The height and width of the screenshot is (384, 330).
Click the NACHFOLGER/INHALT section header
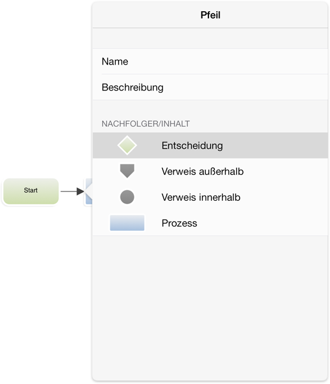pos(146,124)
